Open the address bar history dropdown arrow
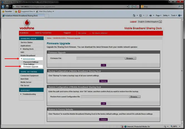This screenshot has height=129, width=185. pos(127,7)
